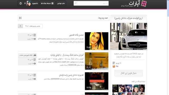The height and width of the screenshot is (95, 169).
Task: Click leftmost follower avatar in top row
Action: (x=115, y=88)
